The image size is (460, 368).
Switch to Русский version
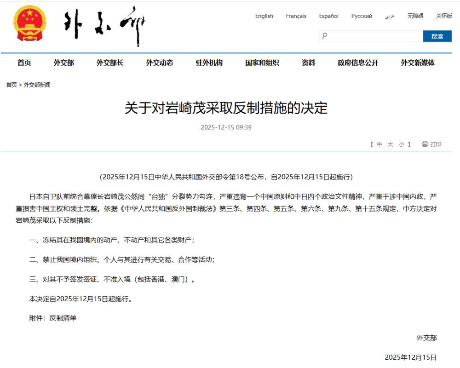pyautogui.click(x=362, y=16)
